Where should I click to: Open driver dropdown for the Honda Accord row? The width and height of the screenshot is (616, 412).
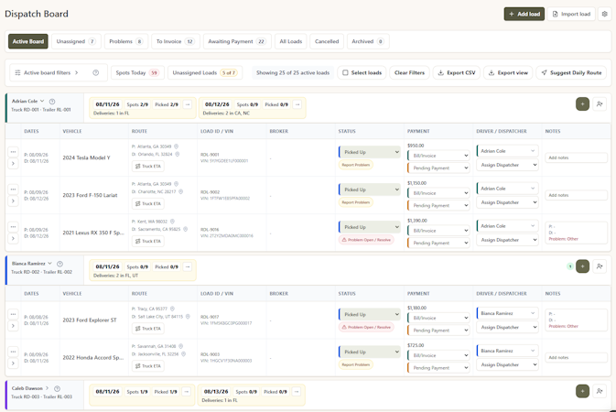[507, 351]
